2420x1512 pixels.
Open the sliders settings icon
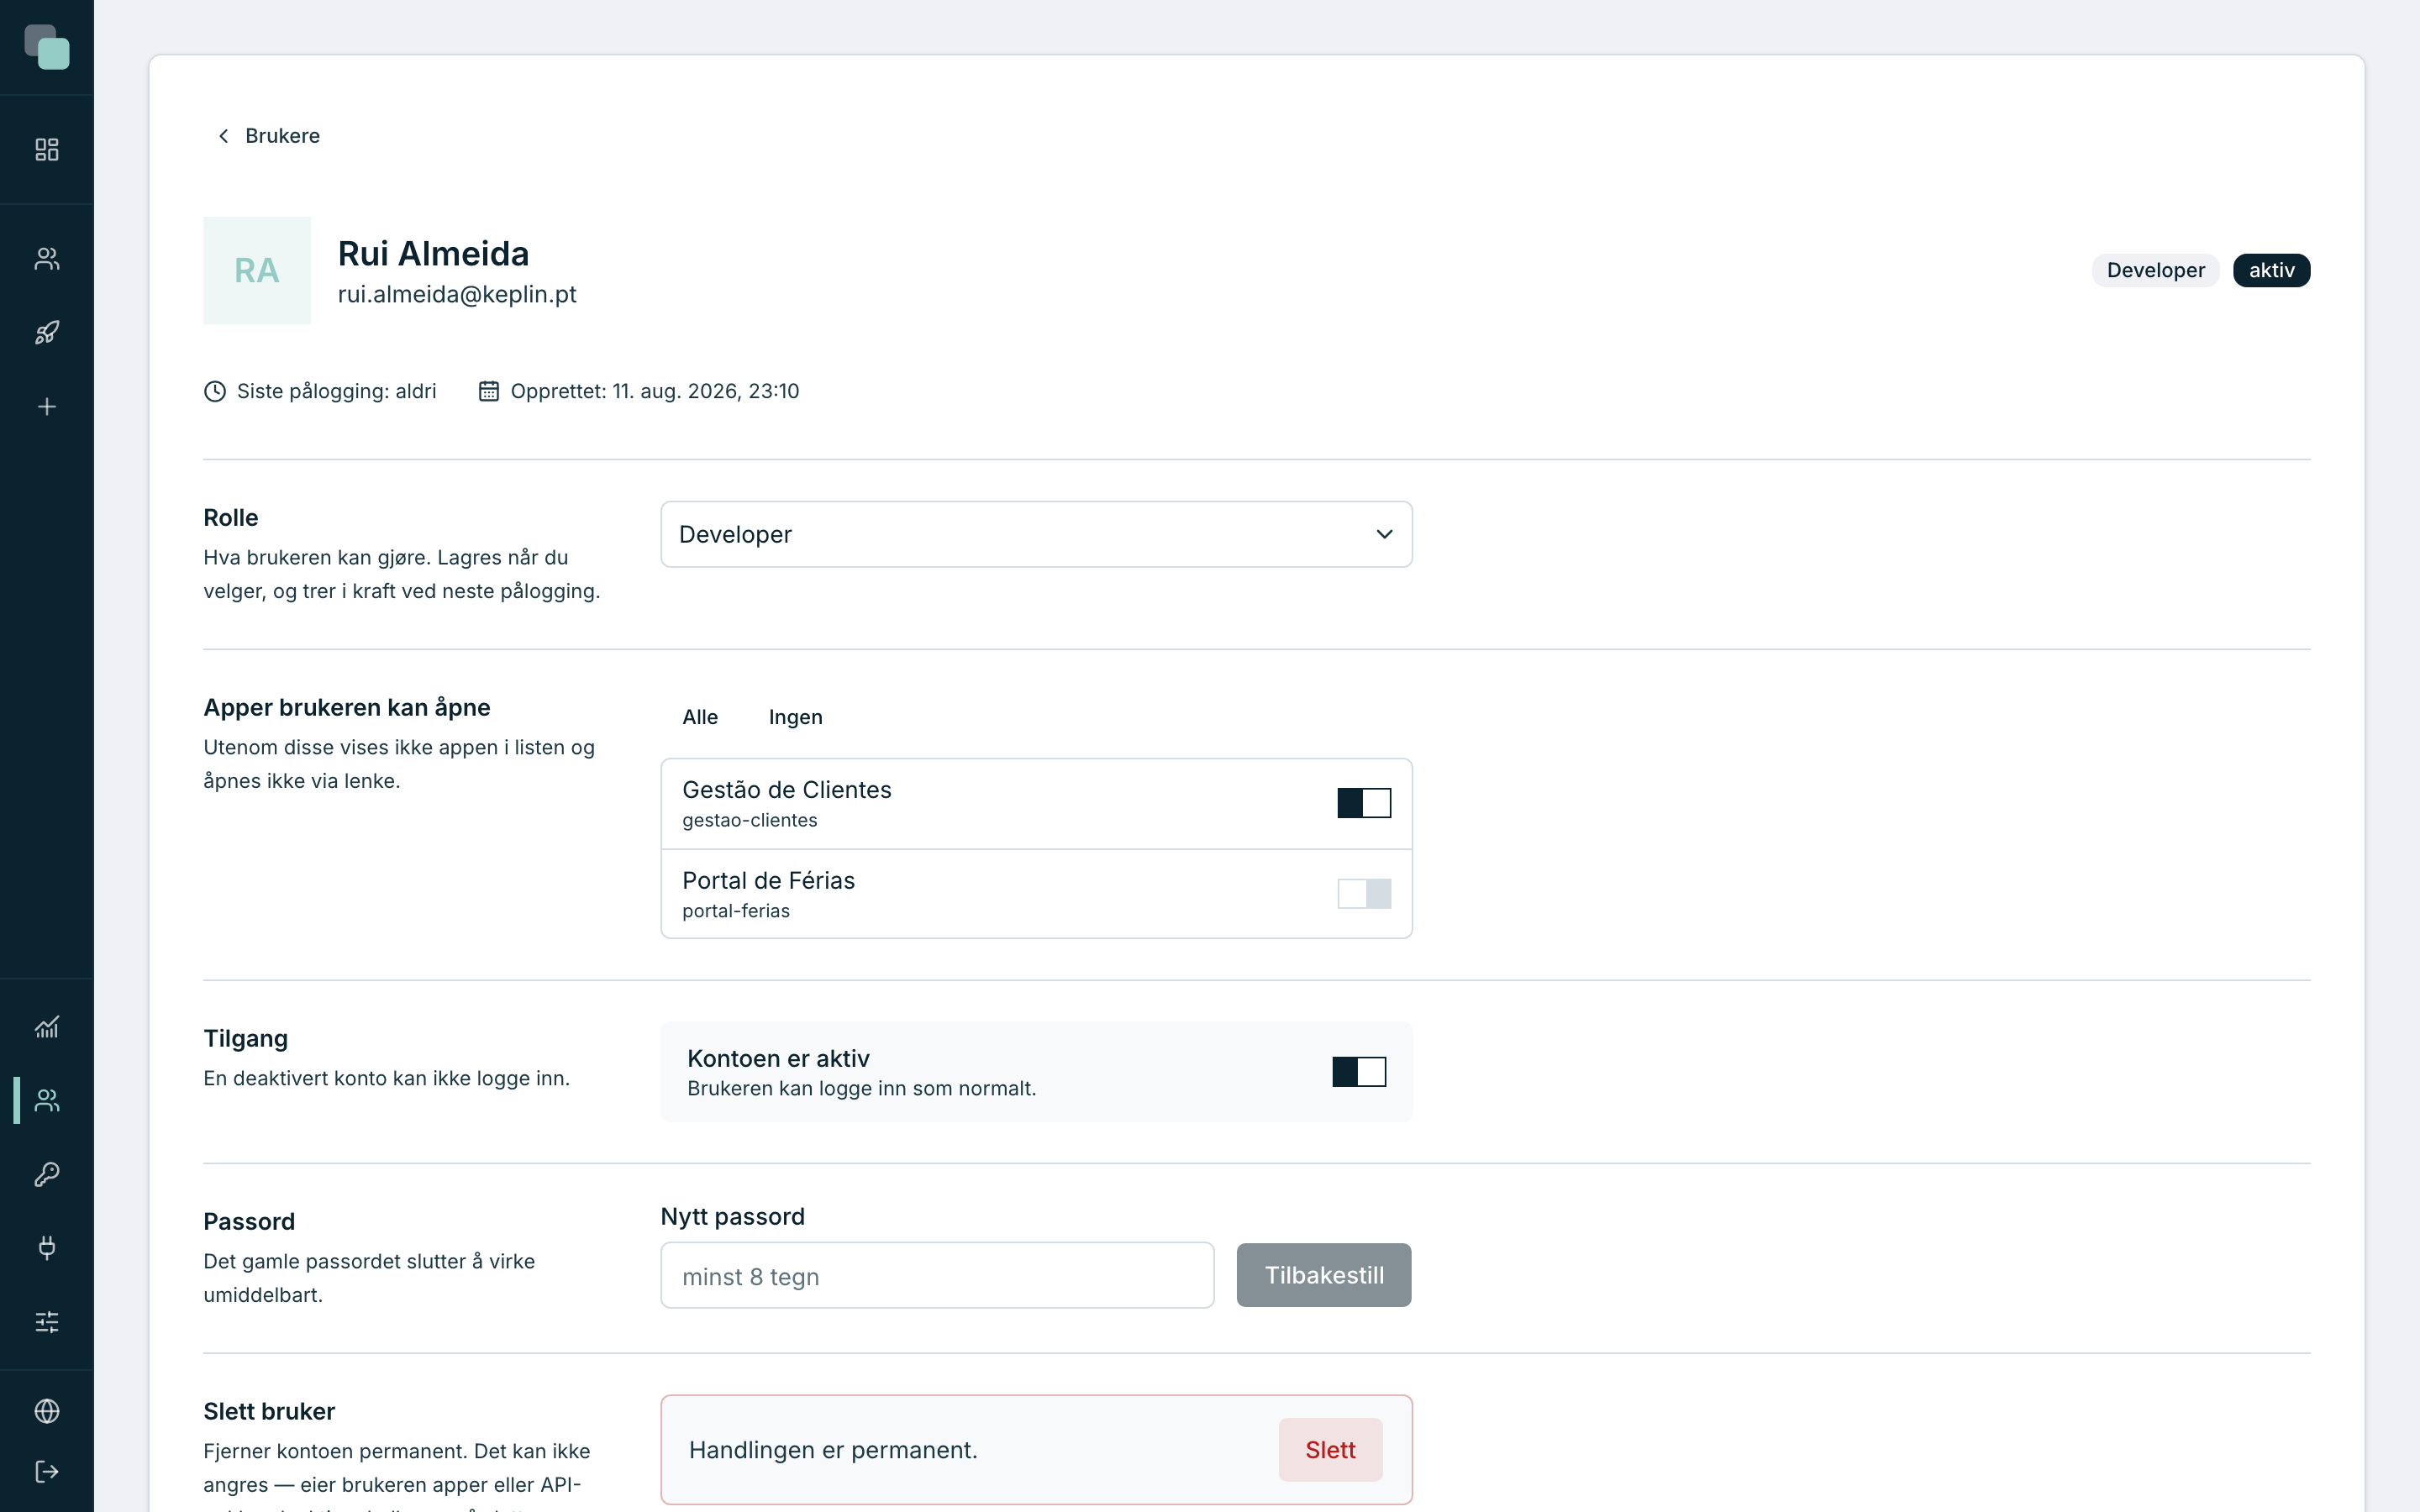tap(47, 1322)
